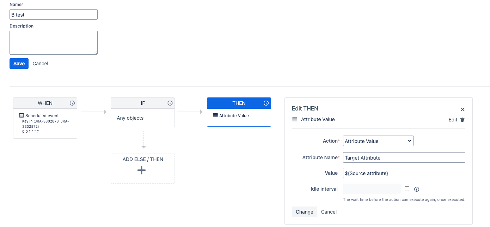Select the Name field containing B test

point(53,14)
